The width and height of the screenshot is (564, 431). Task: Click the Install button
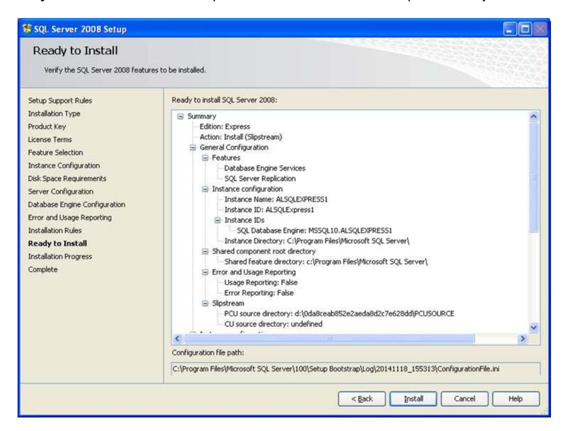[x=413, y=399]
